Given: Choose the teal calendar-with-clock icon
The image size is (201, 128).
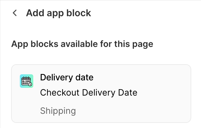Looking at the screenshot, I should [x=27, y=81].
